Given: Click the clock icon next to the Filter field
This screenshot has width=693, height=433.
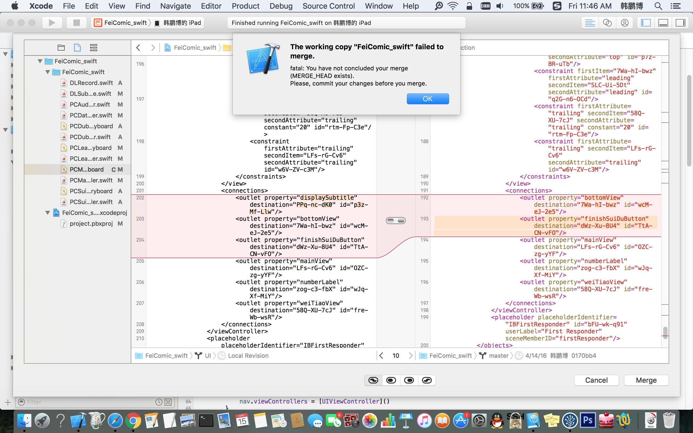Looking at the screenshot, I should click(x=159, y=402).
